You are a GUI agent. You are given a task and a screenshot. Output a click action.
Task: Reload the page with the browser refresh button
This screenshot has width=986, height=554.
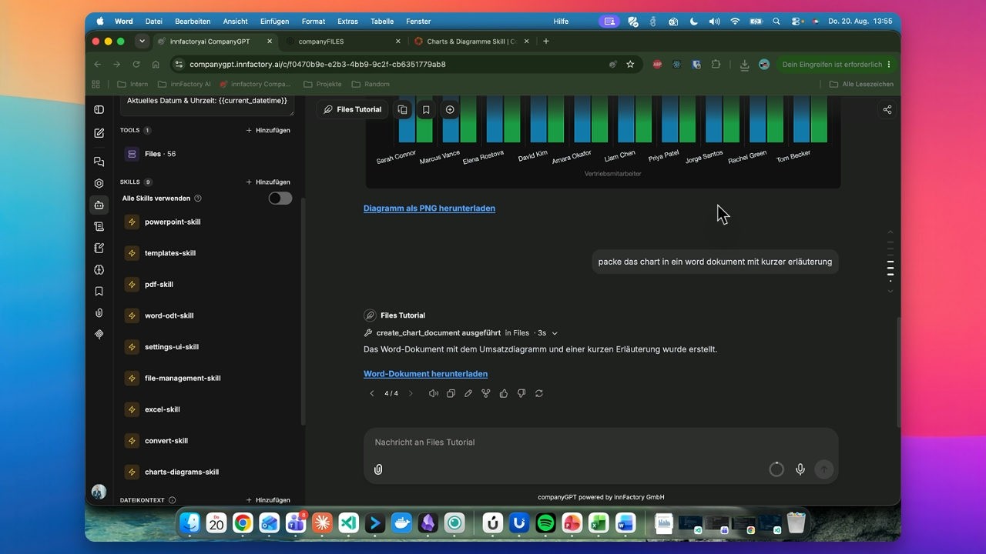click(136, 65)
